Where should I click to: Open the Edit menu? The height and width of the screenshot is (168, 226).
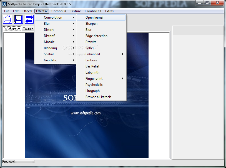pos(16,11)
